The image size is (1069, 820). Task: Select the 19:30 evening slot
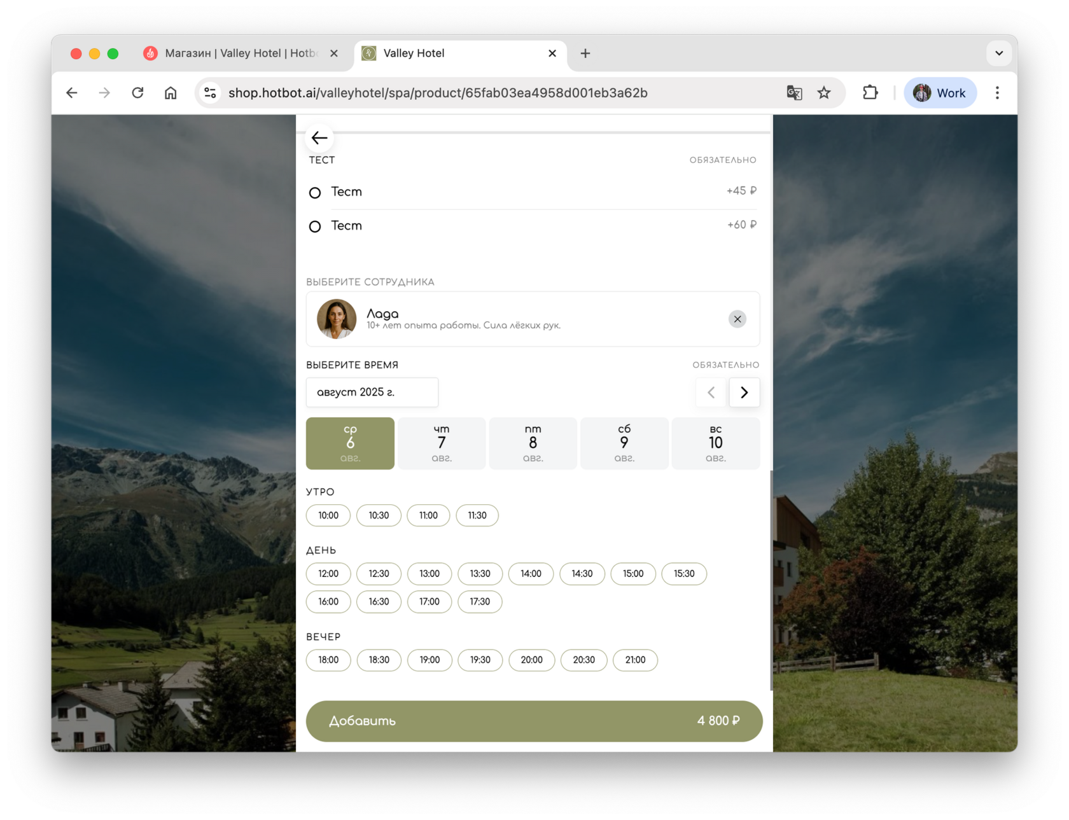point(480,660)
